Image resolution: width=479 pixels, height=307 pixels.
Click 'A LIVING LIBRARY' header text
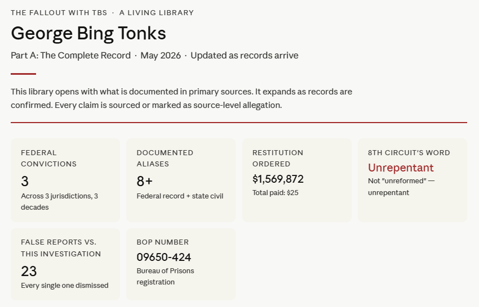coord(157,13)
